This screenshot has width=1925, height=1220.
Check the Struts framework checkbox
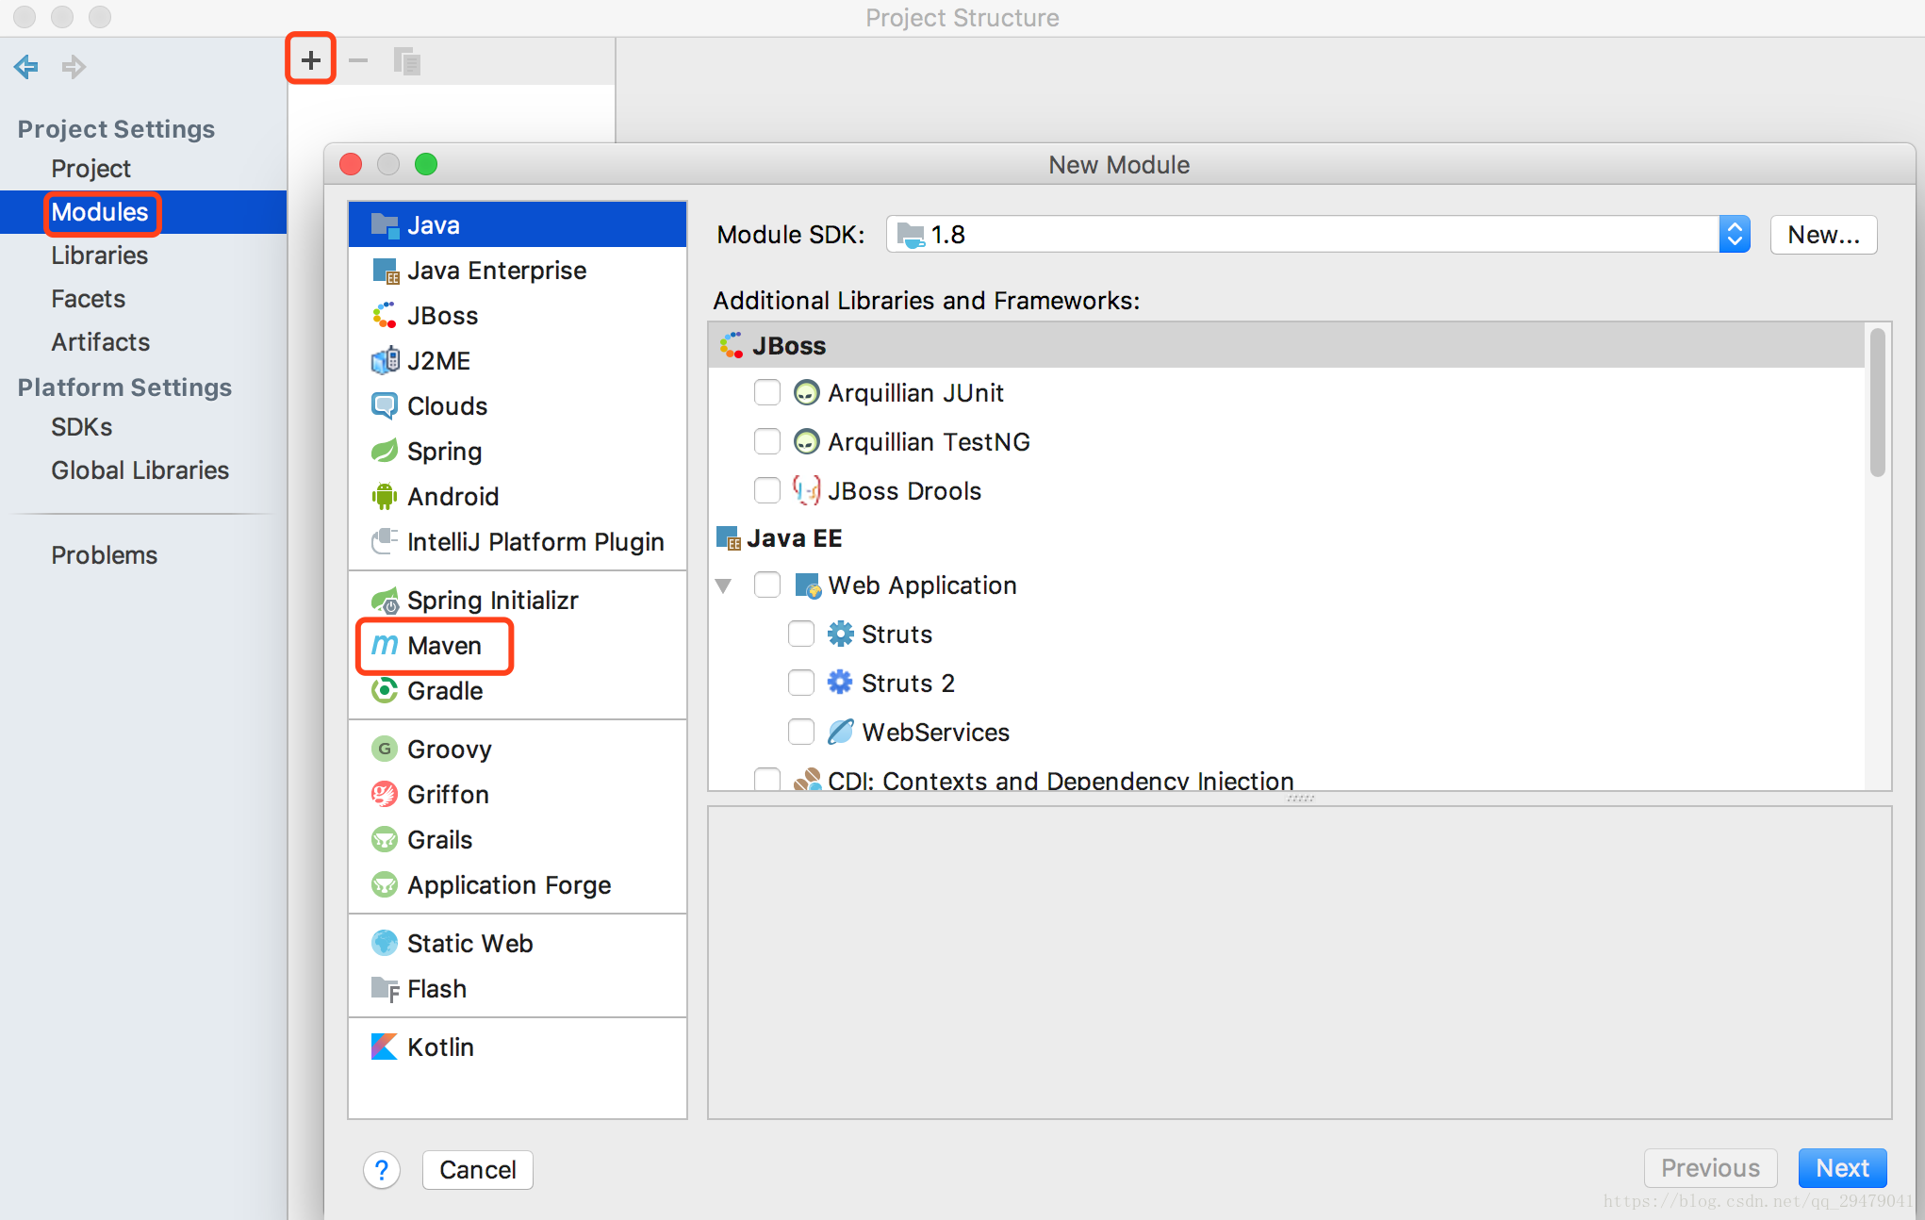(801, 634)
